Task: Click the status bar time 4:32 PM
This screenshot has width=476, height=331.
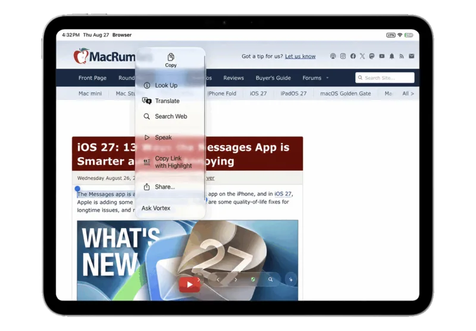Action: (x=71, y=35)
